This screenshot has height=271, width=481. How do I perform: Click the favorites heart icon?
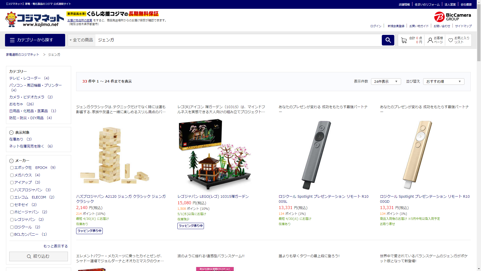click(450, 40)
